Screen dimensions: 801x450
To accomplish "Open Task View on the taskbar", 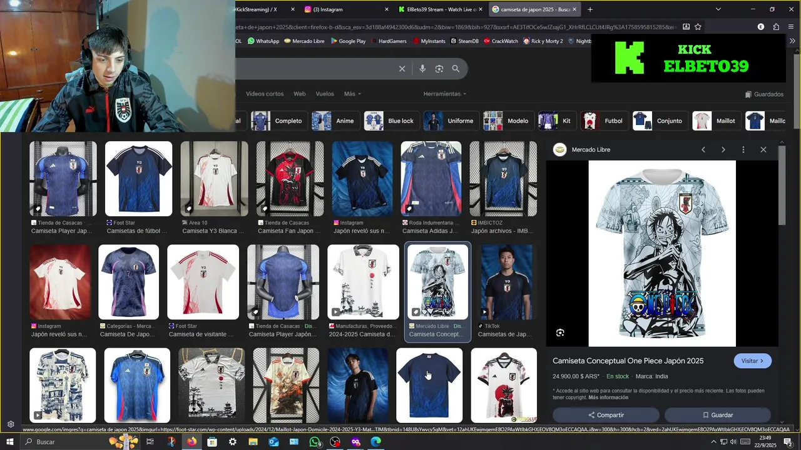I will (150, 442).
